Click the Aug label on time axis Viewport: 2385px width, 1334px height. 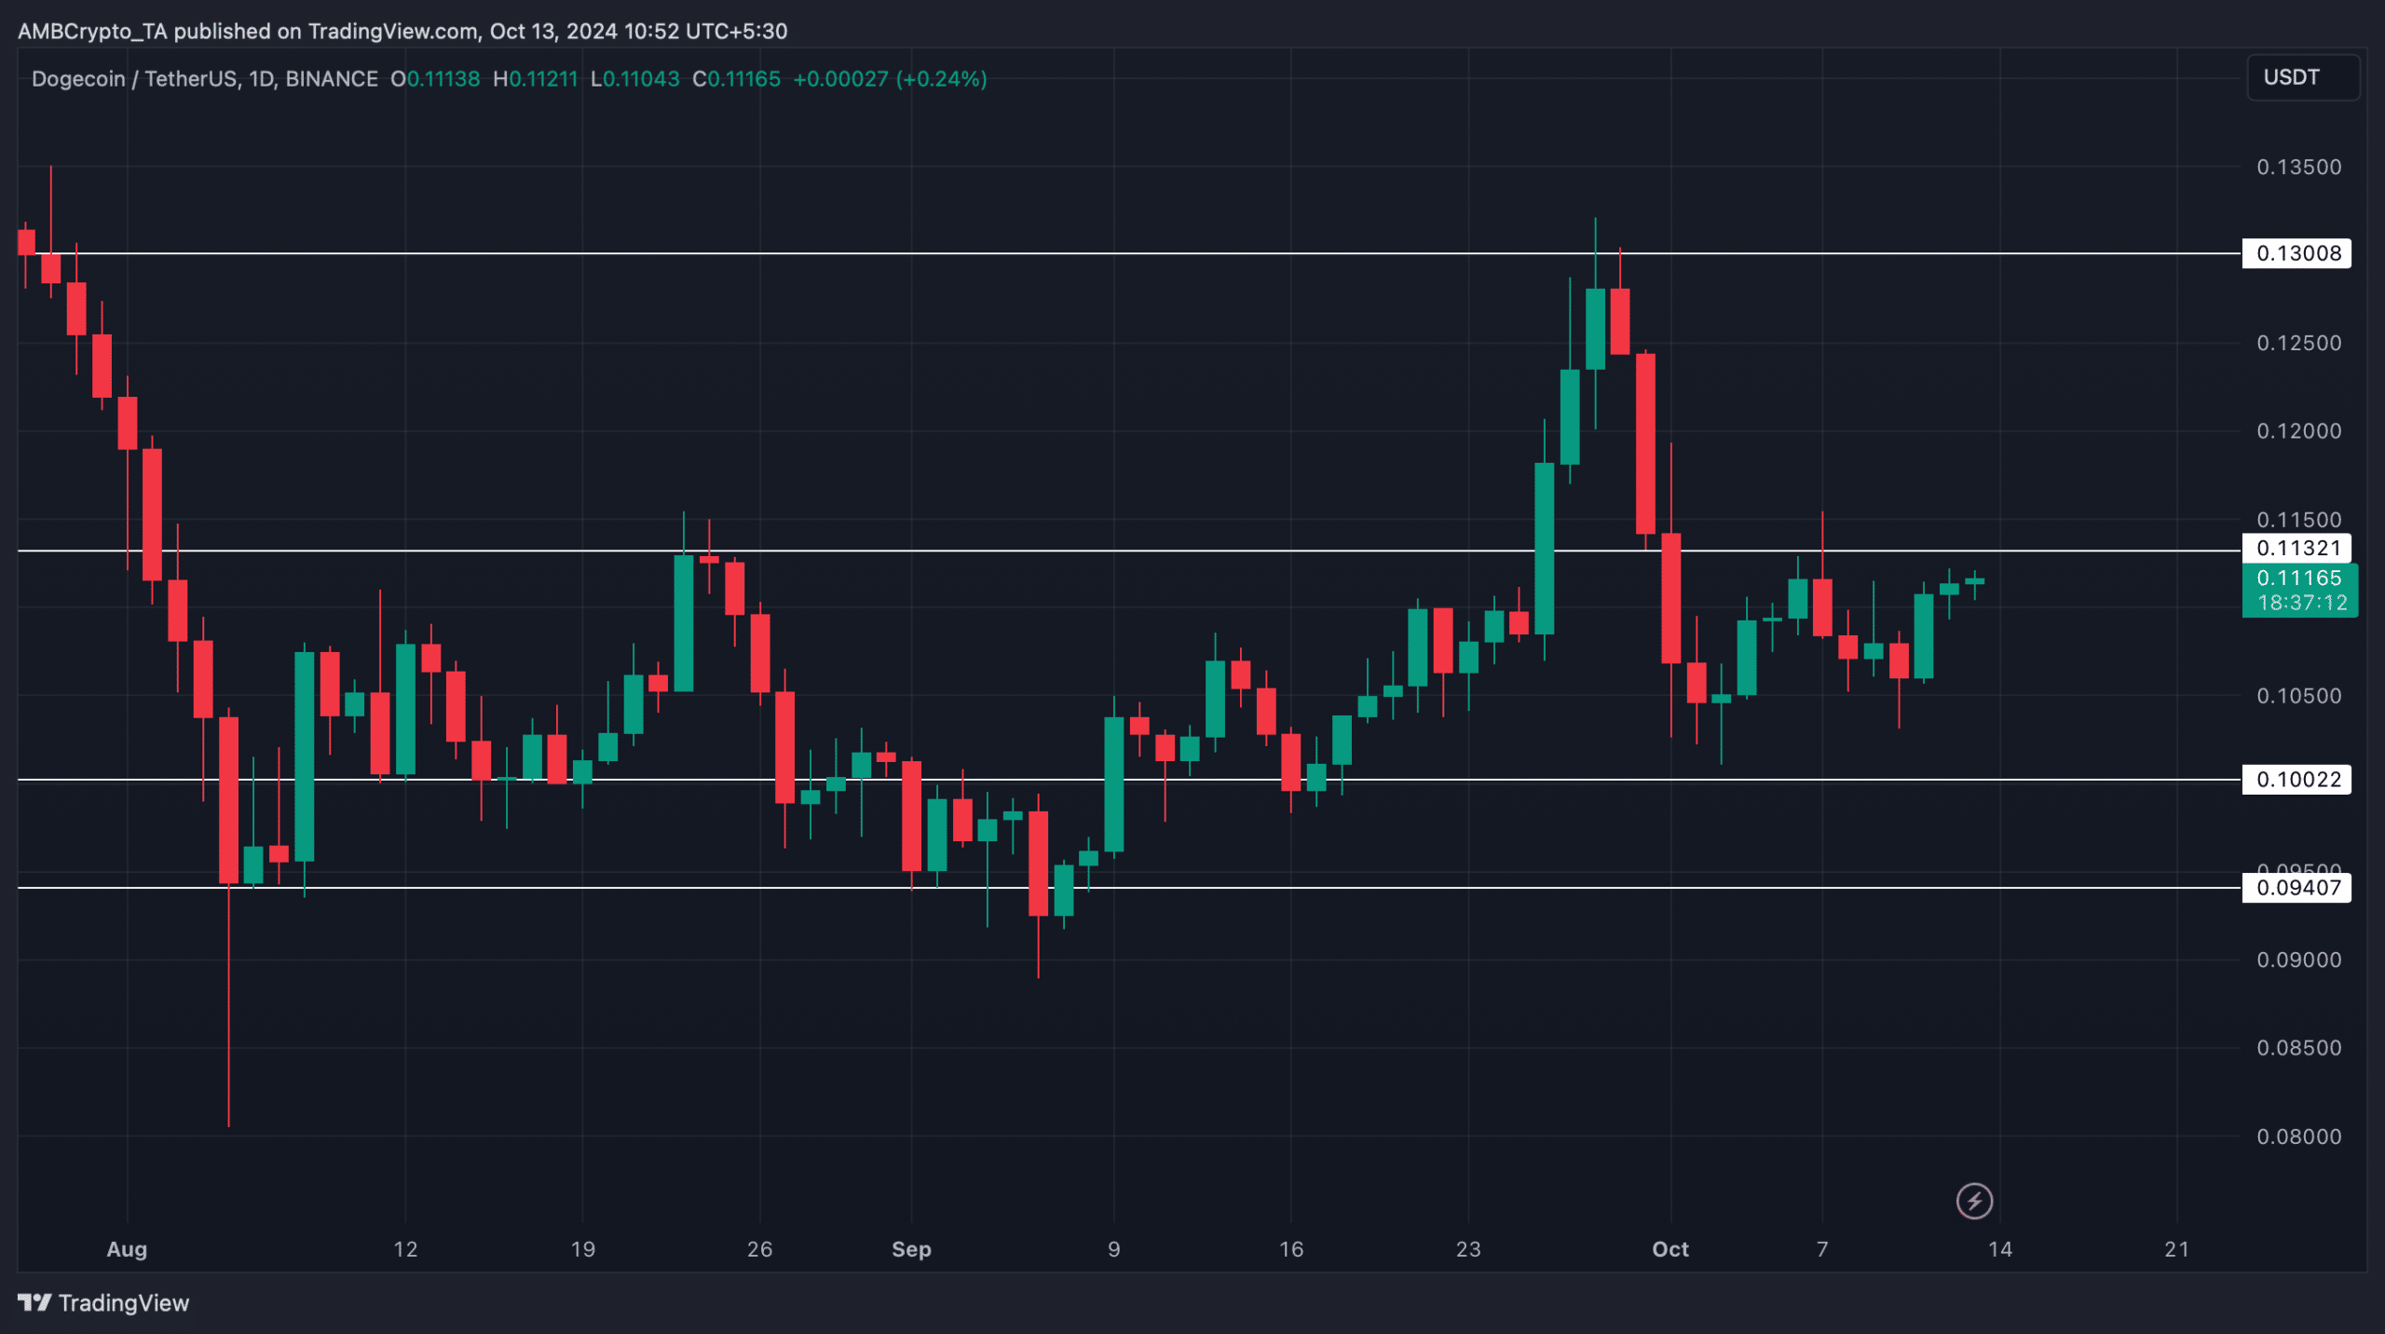pos(127,1249)
